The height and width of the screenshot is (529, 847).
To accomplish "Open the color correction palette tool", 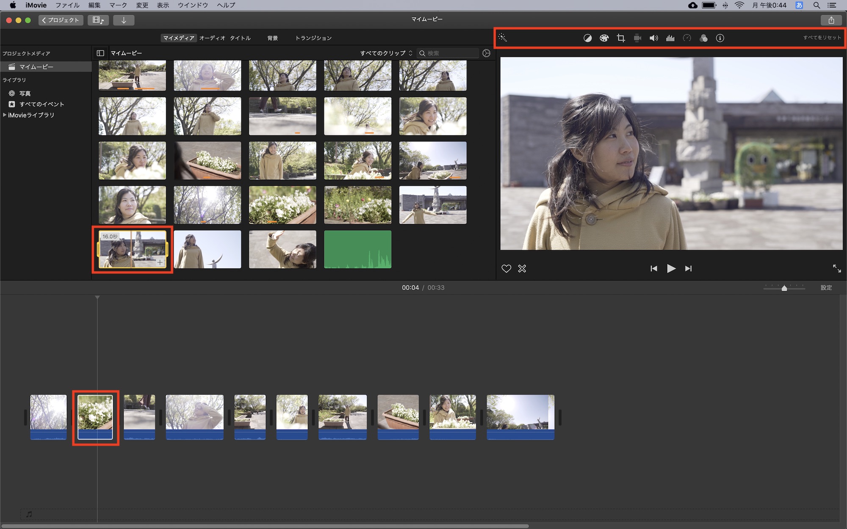I will 604,38.
